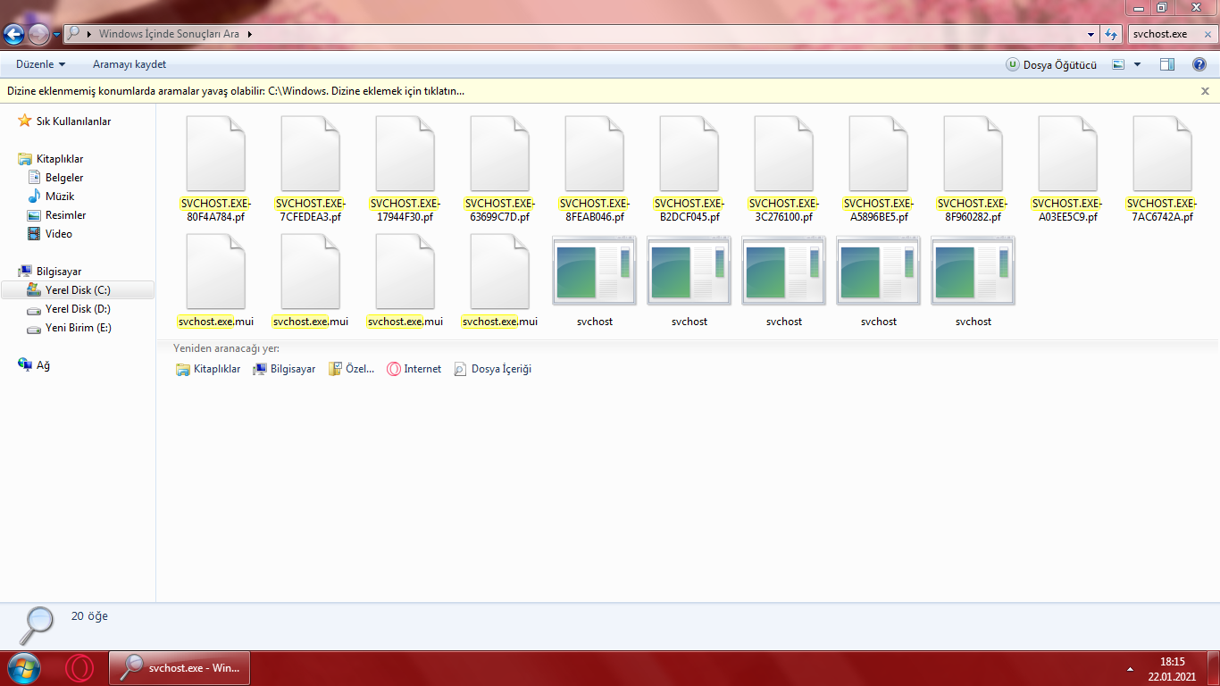The height and width of the screenshot is (686, 1220).
Task: Search again in Kitaplıklar below the results
Action: pyautogui.click(x=208, y=369)
